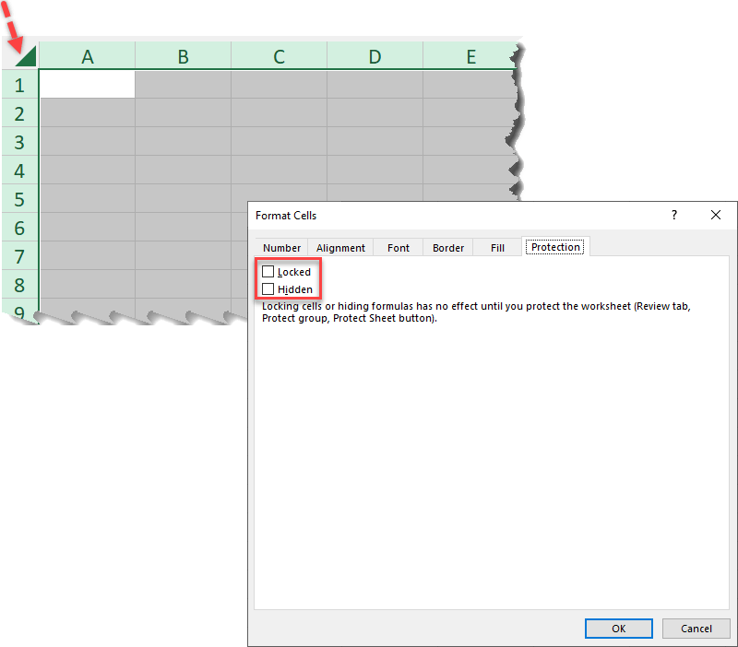
Task: Select row 1 header
Action: click(x=19, y=85)
